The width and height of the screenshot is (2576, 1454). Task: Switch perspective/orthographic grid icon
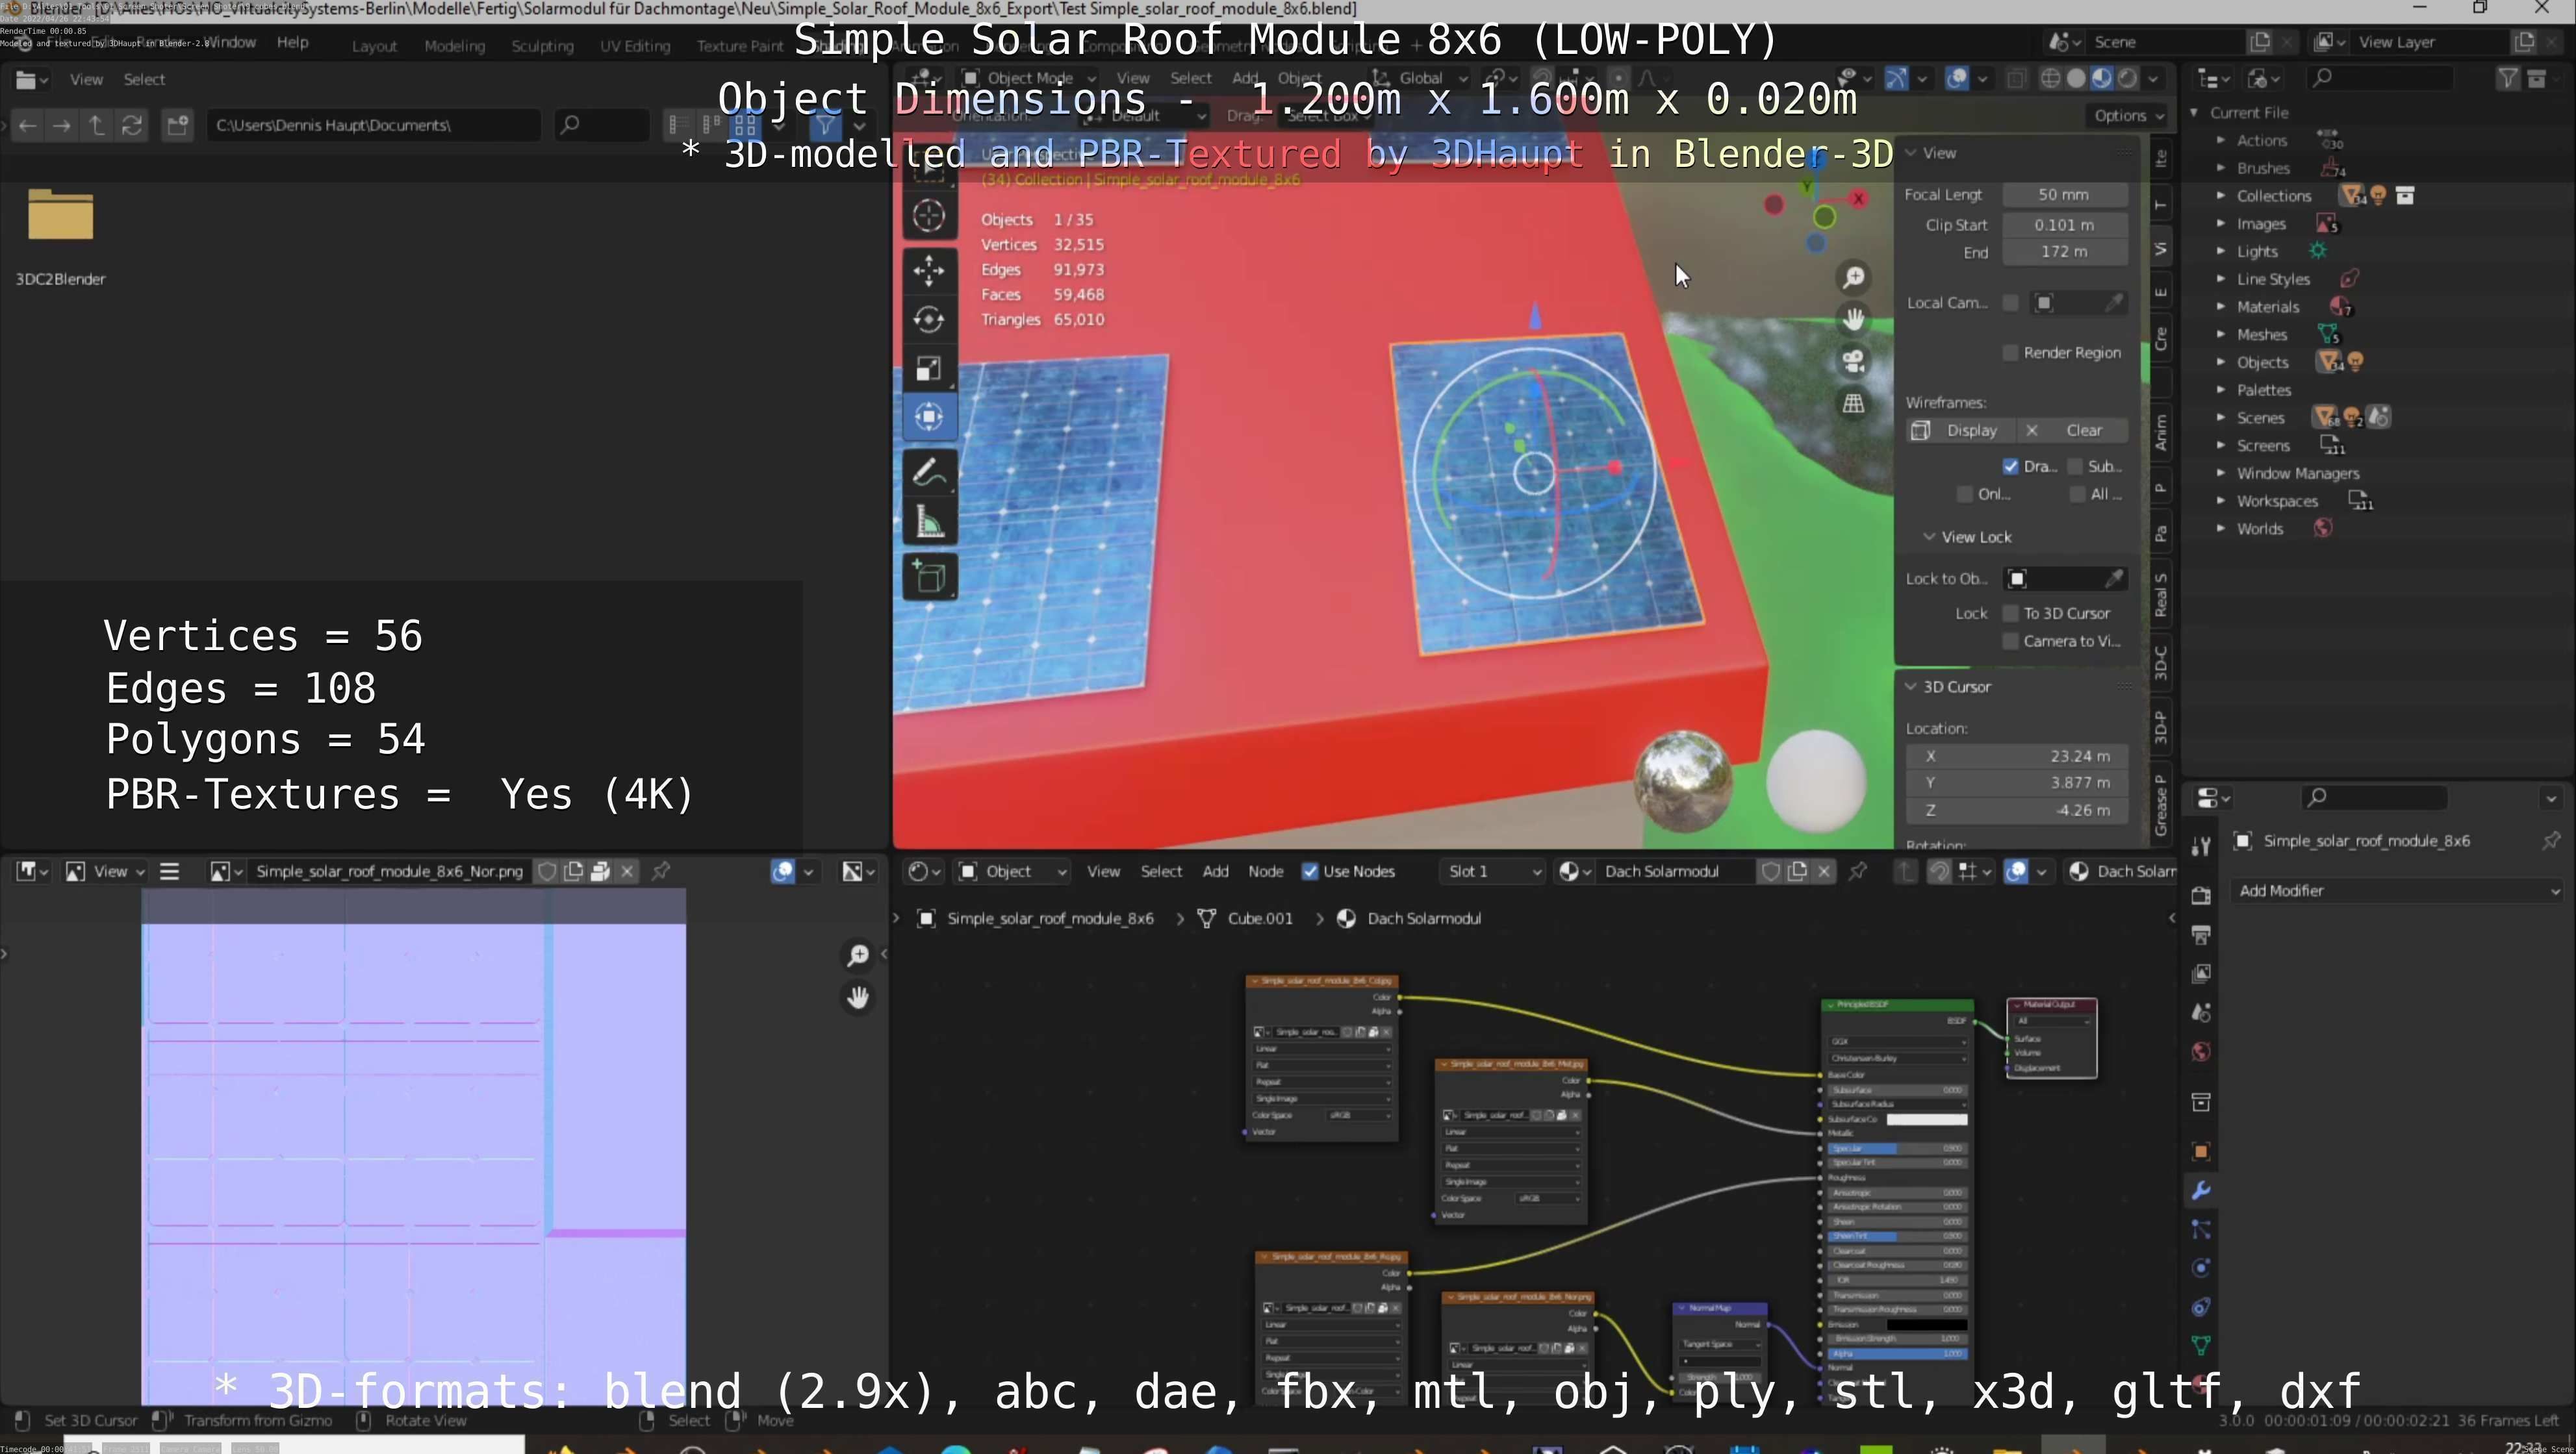[x=1853, y=403]
